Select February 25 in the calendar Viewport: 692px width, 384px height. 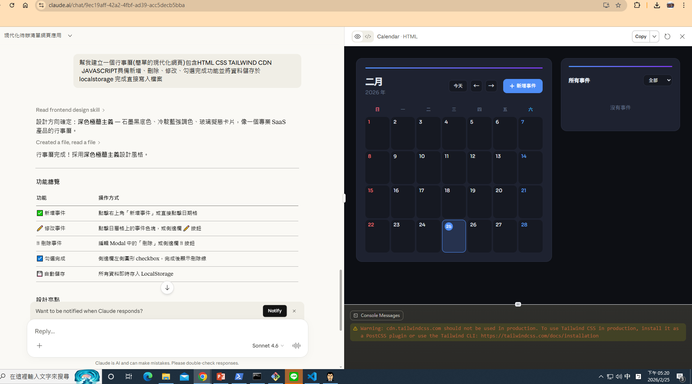tap(454, 236)
